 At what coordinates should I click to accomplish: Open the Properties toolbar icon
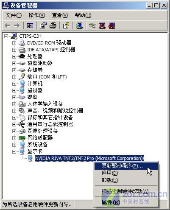(x=43, y=25)
